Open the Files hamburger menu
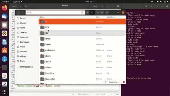The width and height of the screenshot is (170, 96). (x=107, y=13)
